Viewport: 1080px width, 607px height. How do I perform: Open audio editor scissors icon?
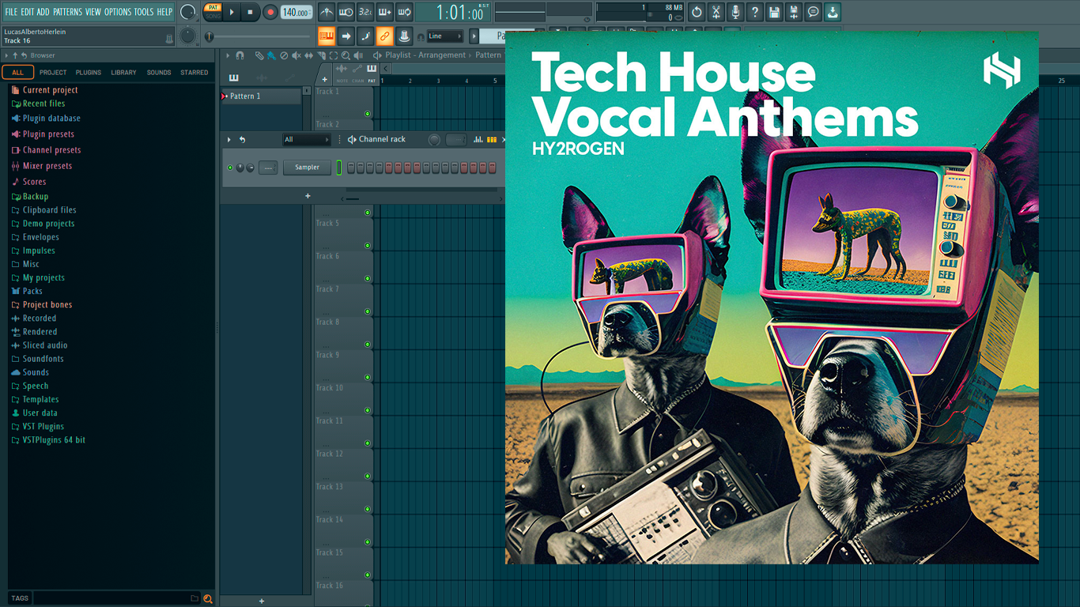pos(716,12)
